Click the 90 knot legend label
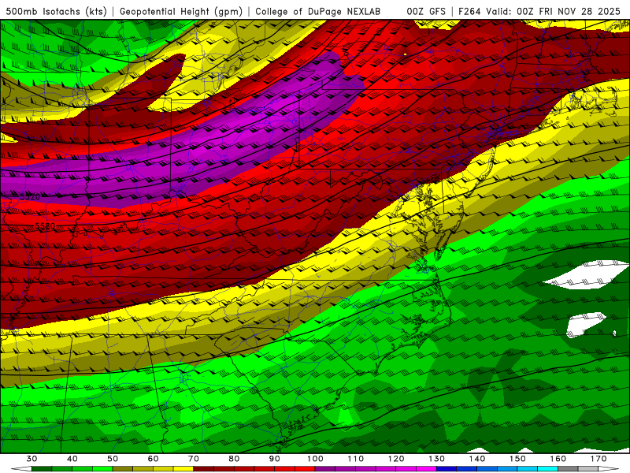The width and height of the screenshot is (630, 473). click(275, 459)
